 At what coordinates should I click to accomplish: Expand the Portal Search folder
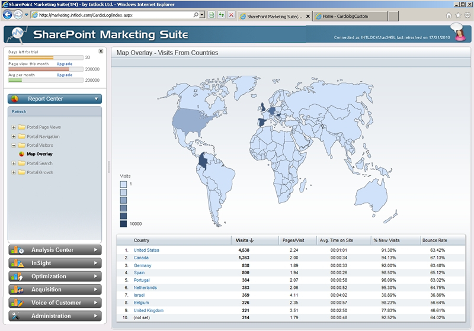(14, 163)
